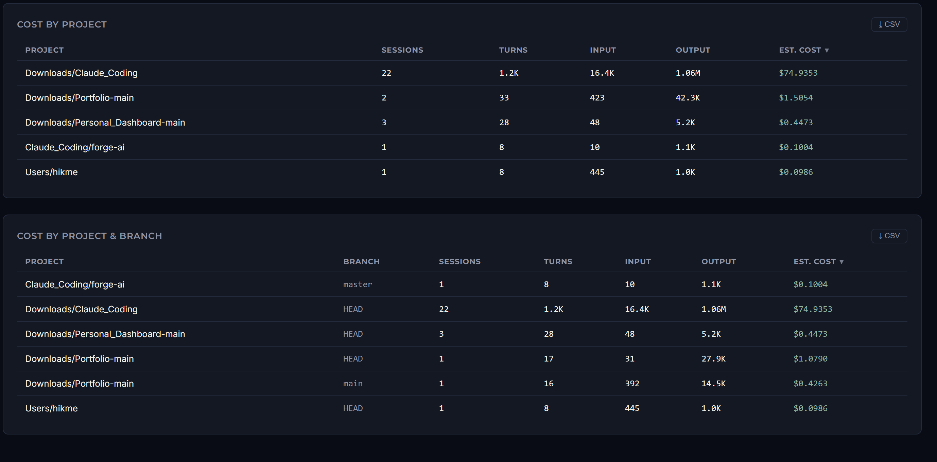Download Cost by Project & Branch CSV
This screenshot has width=937, height=462.
pos(889,236)
